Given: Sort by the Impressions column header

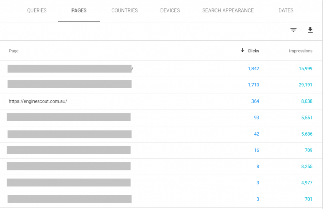Looking at the screenshot, I should [301, 51].
